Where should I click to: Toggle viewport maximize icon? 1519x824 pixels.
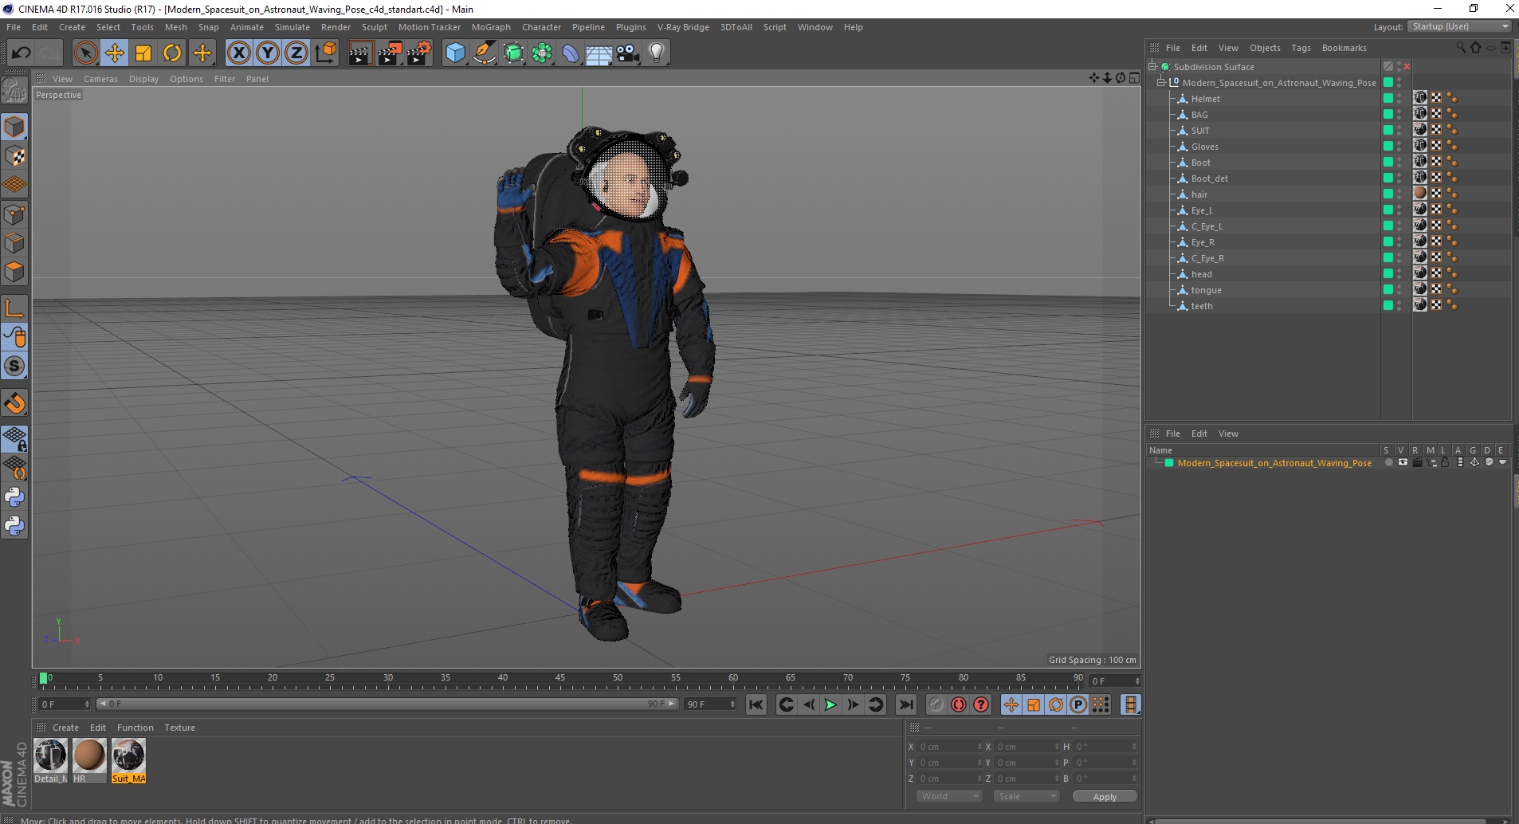click(1134, 78)
